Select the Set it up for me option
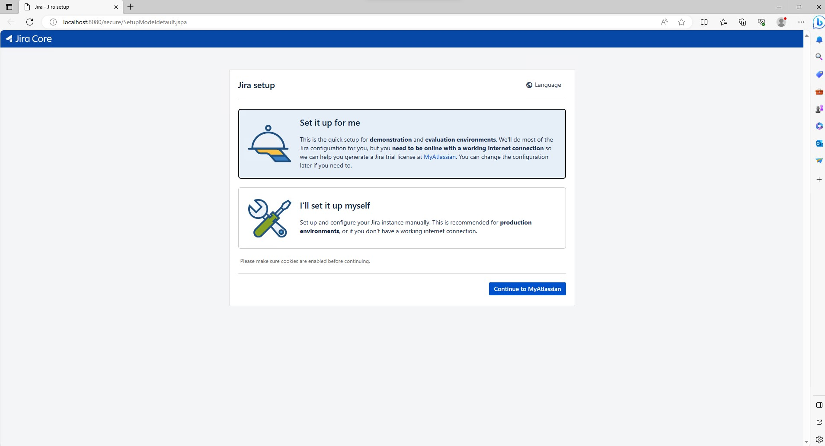The image size is (825, 446). (402, 143)
